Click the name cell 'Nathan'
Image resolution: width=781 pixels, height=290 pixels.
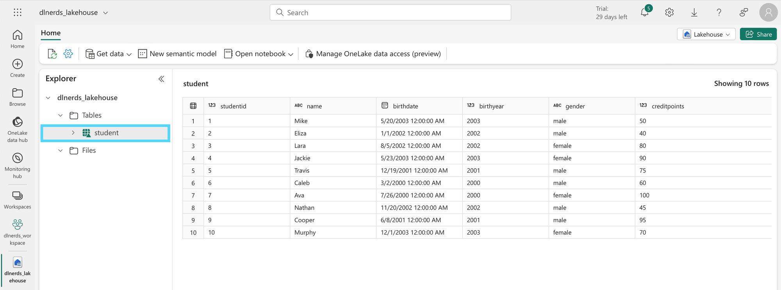click(333, 208)
